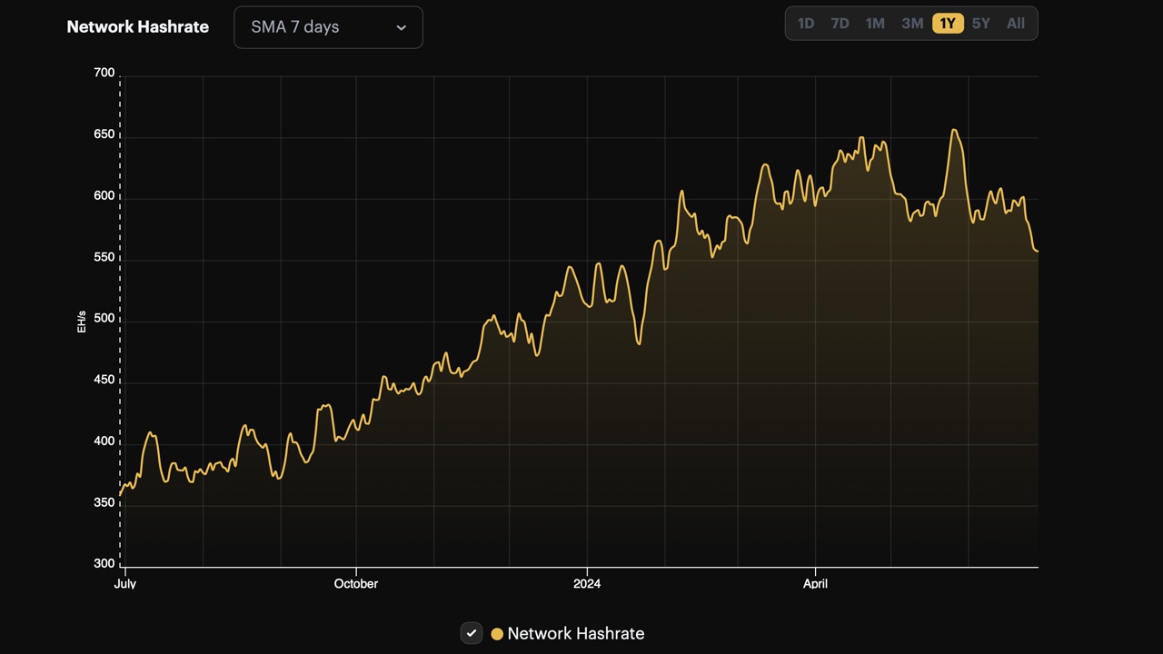Uncheck the Network Hashrate visibility checkbox
Screen dimensions: 1163x654
(471, 633)
